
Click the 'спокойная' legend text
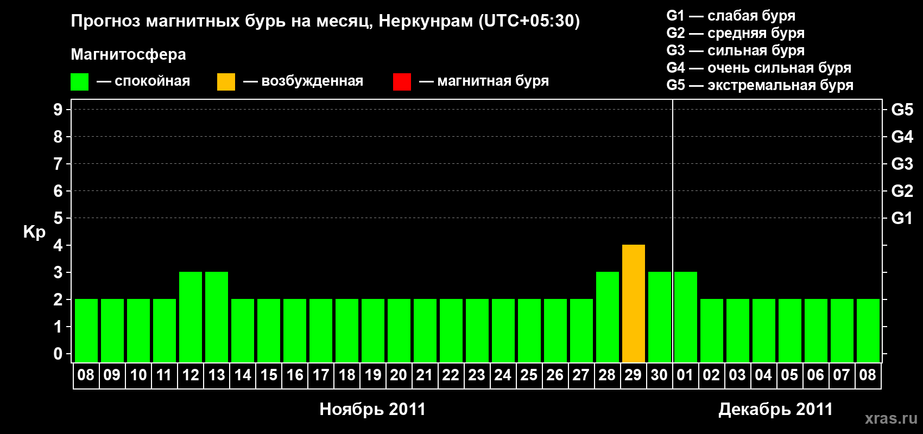(x=152, y=81)
